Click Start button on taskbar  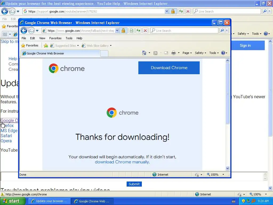13,201
